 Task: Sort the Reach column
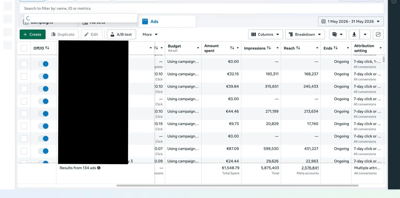coord(298,48)
